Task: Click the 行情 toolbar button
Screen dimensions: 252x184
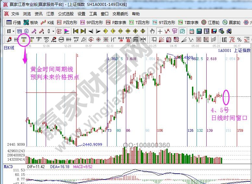Action: pos(14,23)
